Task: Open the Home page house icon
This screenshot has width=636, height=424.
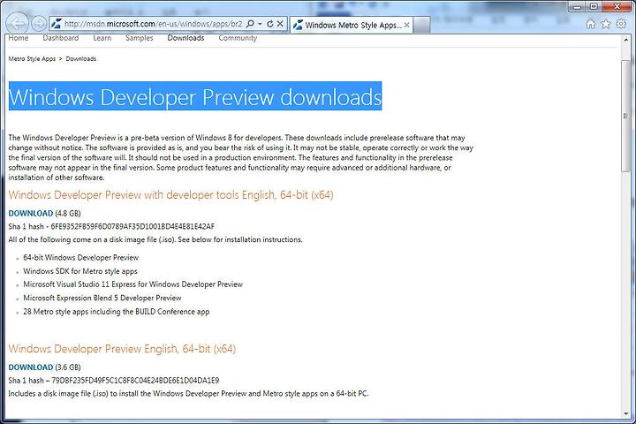Action: [591, 24]
